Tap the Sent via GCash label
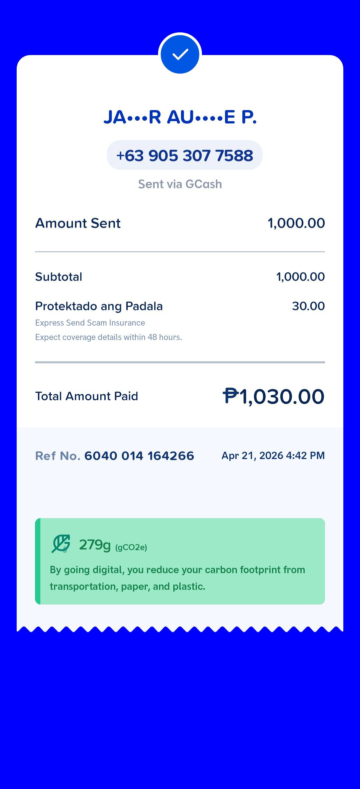 [180, 184]
